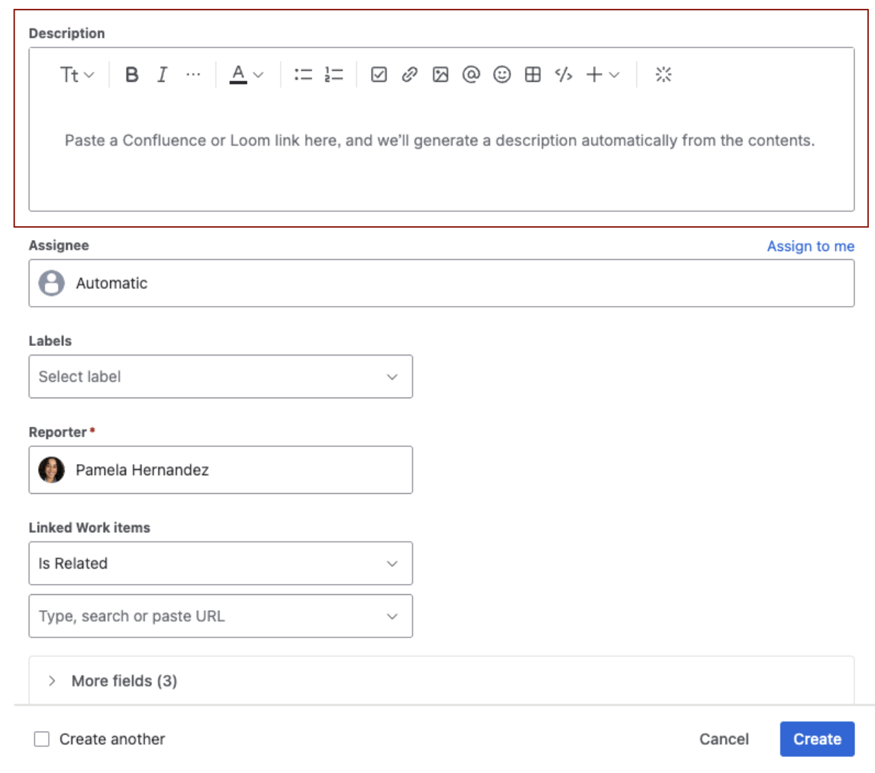The height and width of the screenshot is (773, 875).
Task: Insert an image or file
Action: pyautogui.click(x=440, y=74)
